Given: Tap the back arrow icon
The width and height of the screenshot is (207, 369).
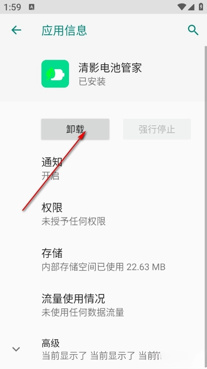Looking at the screenshot, I should (16, 30).
